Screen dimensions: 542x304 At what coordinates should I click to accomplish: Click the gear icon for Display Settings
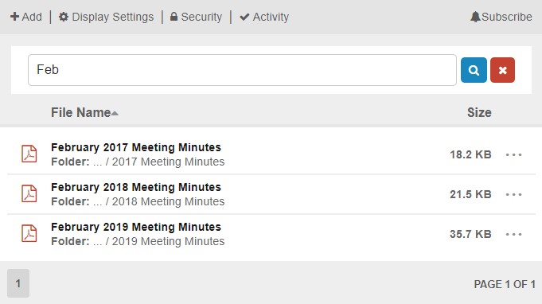click(63, 17)
